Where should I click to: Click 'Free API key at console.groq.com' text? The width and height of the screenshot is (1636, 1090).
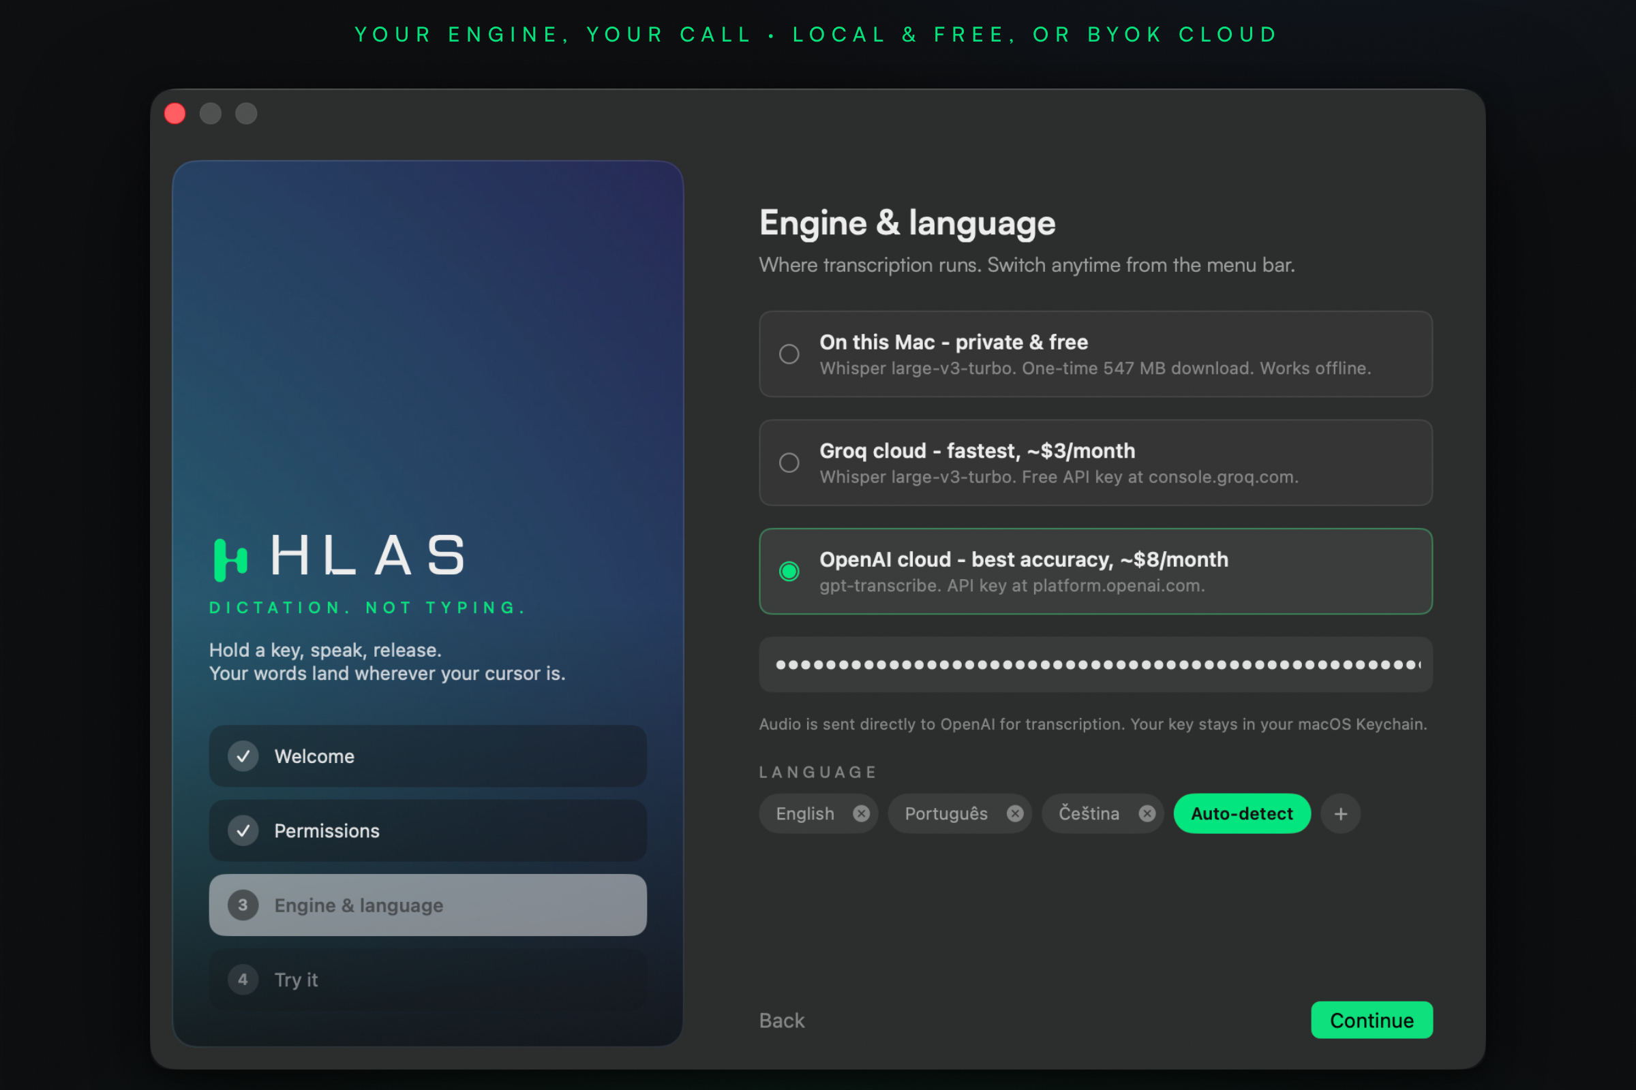[x=1160, y=477]
